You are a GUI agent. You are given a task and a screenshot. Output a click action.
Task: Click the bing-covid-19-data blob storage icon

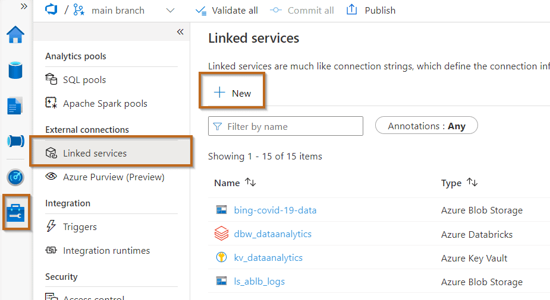click(x=221, y=210)
